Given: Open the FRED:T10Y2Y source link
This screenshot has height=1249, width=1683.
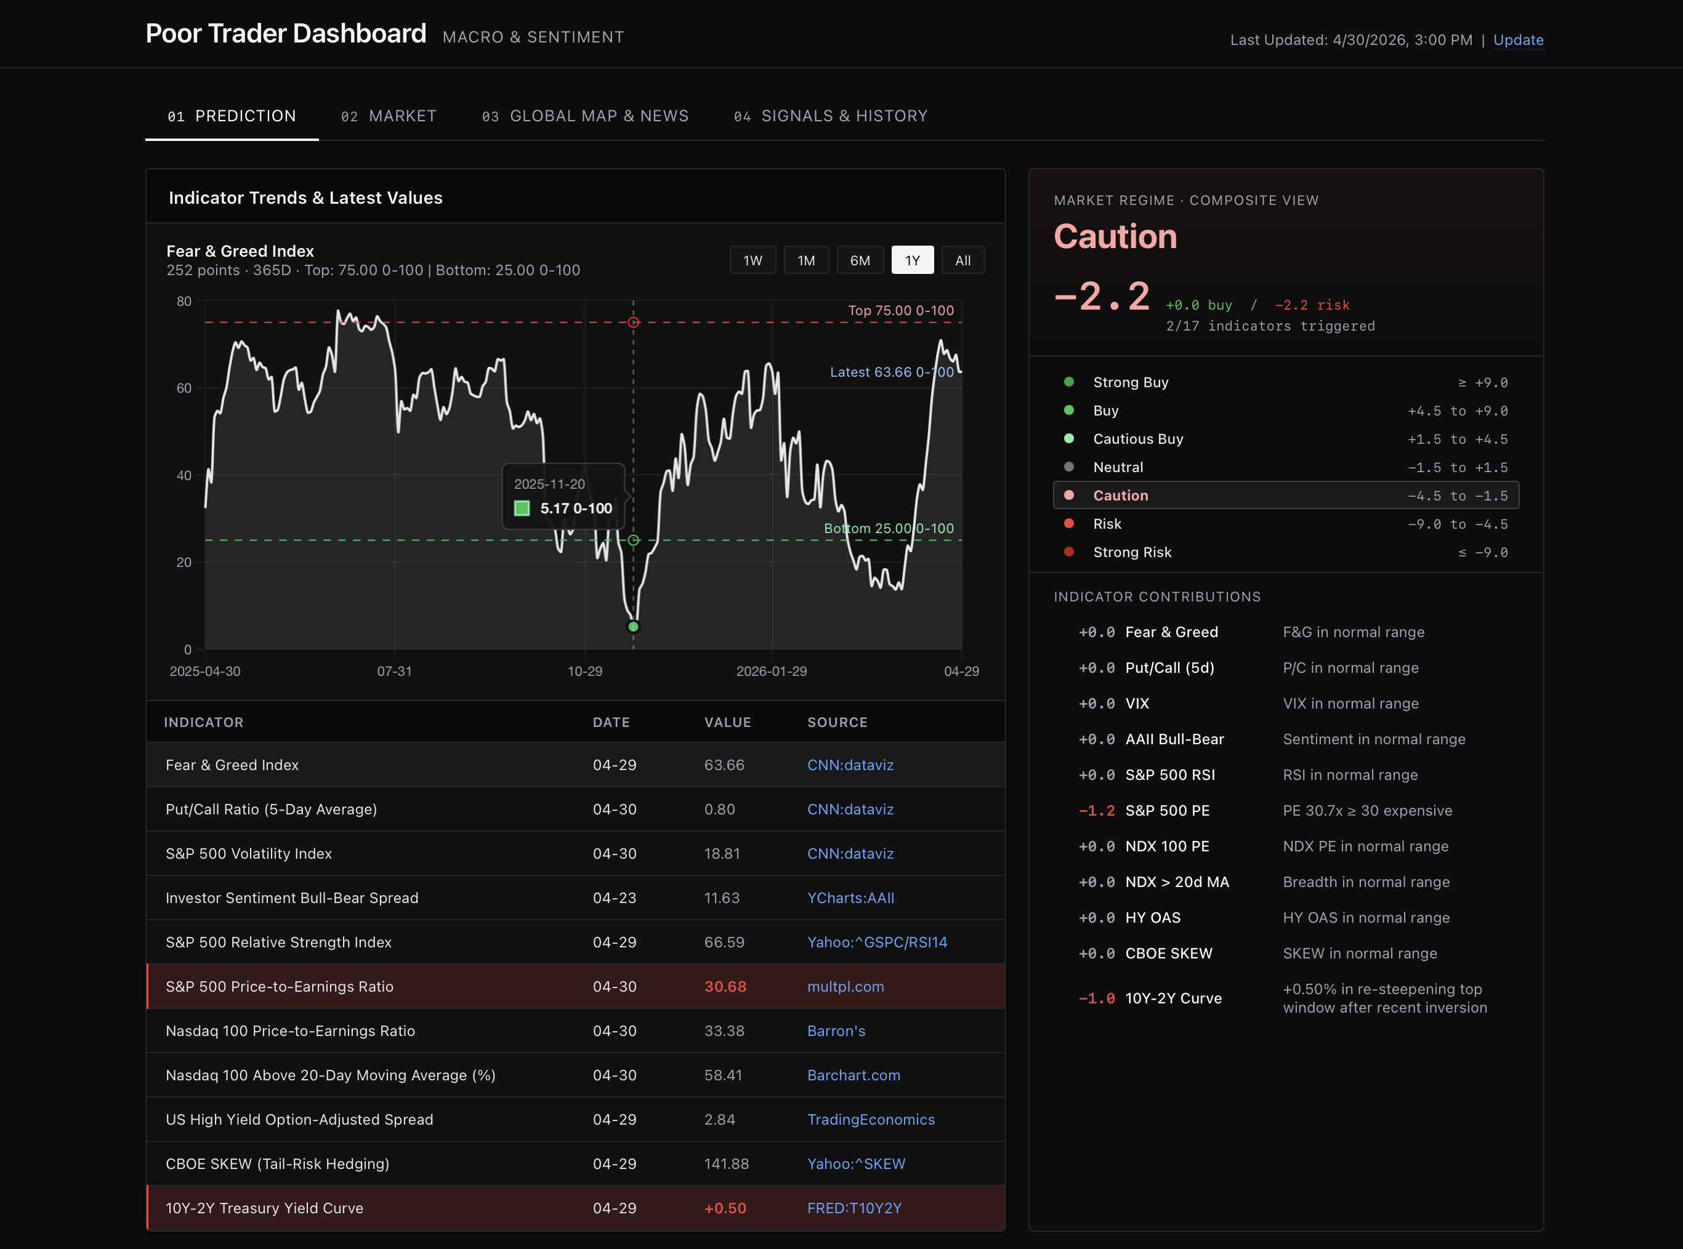Looking at the screenshot, I should pyautogui.click(x=854, y=1208).
